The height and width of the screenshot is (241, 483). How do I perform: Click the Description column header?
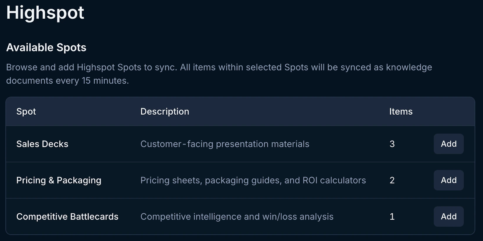[x=165, y=111]
